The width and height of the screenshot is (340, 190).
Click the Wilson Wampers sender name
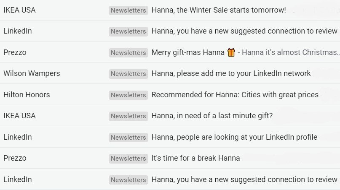(32, 73)
